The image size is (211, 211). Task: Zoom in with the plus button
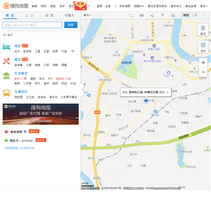(203, 63)
